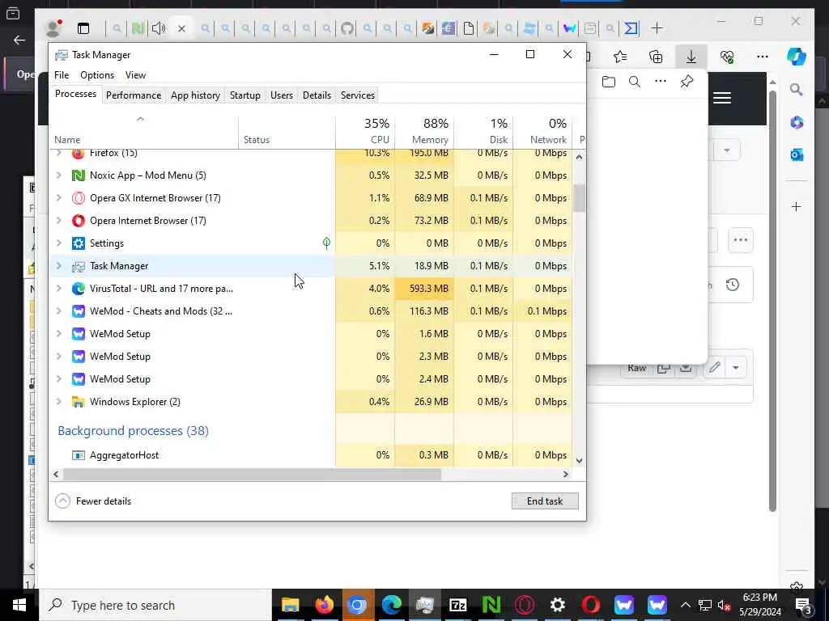Open the File menu in Task Manager
This screenshot has width=829, height=621.
pos(62,75)
